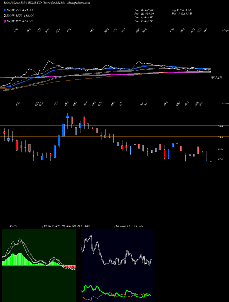Click the 466 price level label
This screenshot has width=229, height=302.
click(220, 159)
